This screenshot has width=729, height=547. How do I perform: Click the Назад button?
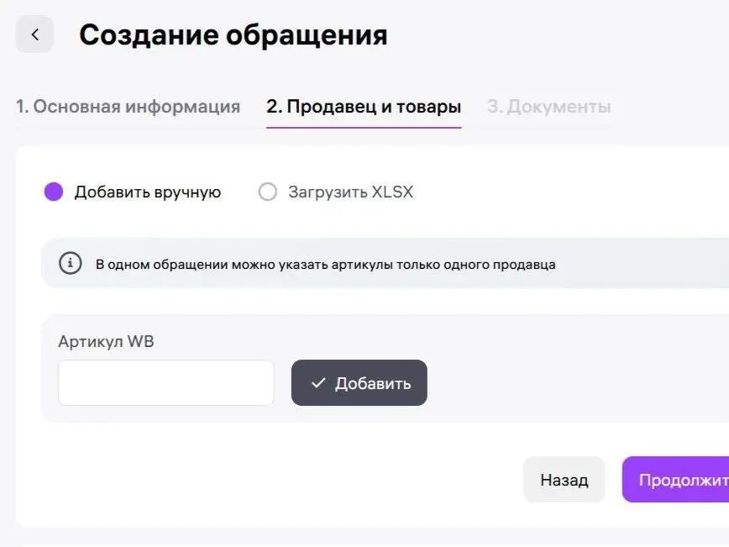[564, 480]
